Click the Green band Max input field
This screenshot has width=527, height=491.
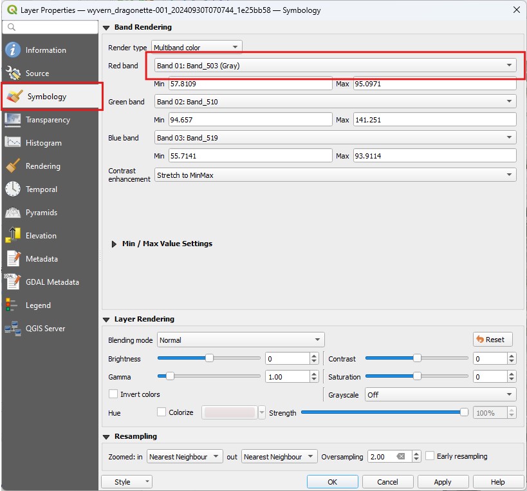[x=434, y=120]
